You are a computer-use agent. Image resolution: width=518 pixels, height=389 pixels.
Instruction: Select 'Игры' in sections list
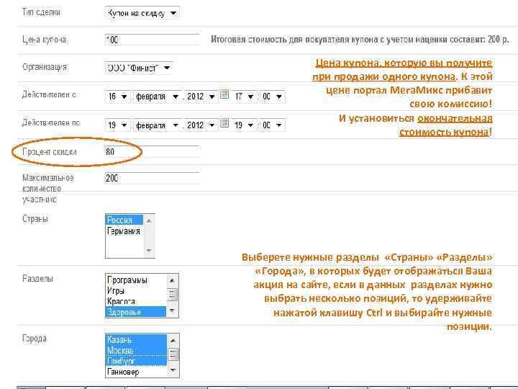tap(136, 291)
